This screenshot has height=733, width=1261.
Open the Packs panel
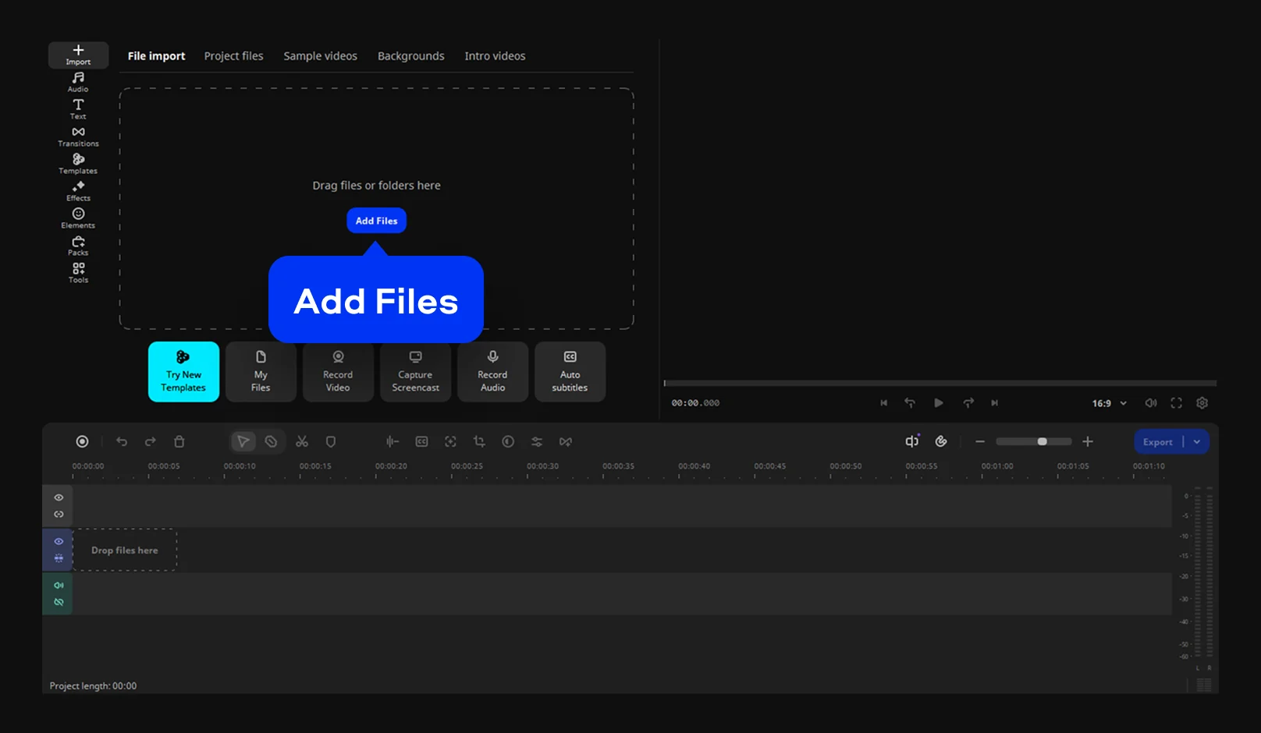click(x=78, y=246)
